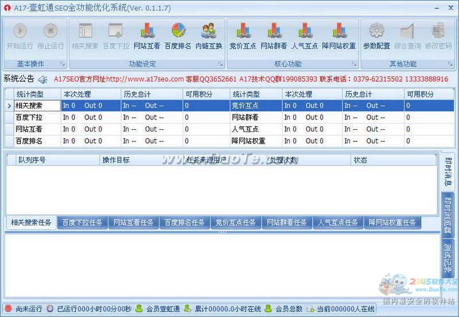The width and height of the screenshot is (459, 317).
Task: Open the 即时浏览器 side tab
Action: click(448, 215)
